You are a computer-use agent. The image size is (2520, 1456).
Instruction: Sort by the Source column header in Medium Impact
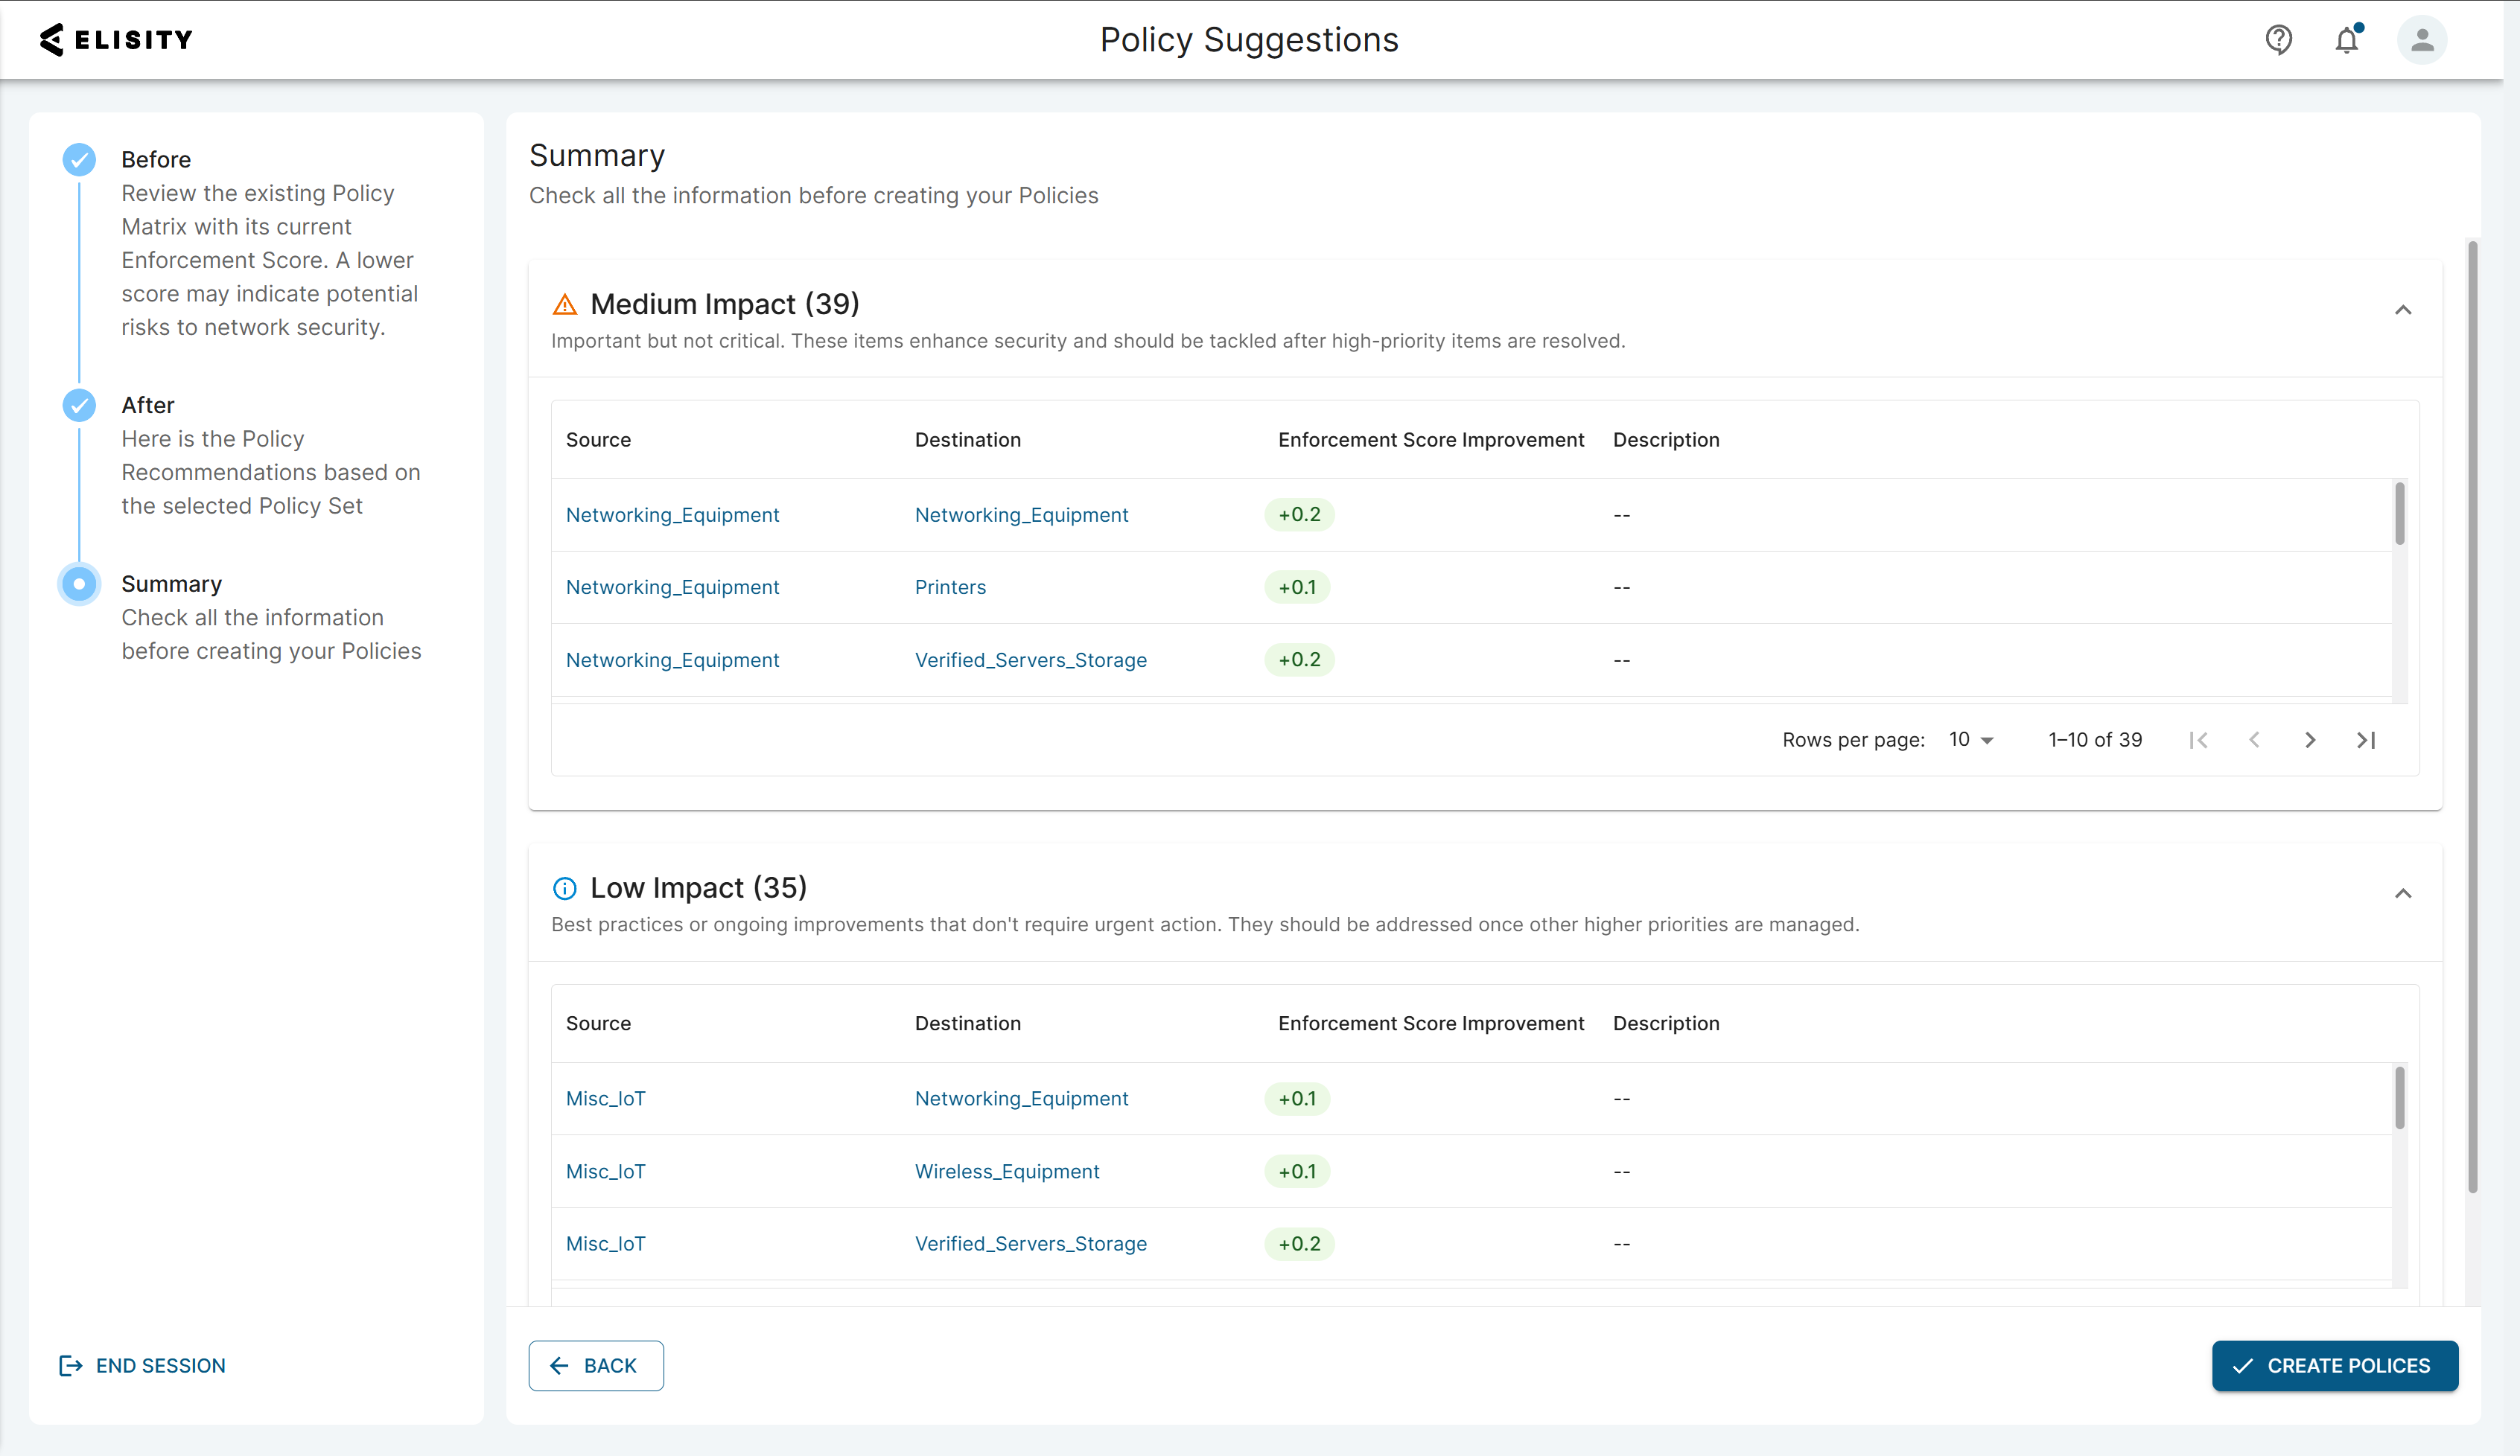598,440
